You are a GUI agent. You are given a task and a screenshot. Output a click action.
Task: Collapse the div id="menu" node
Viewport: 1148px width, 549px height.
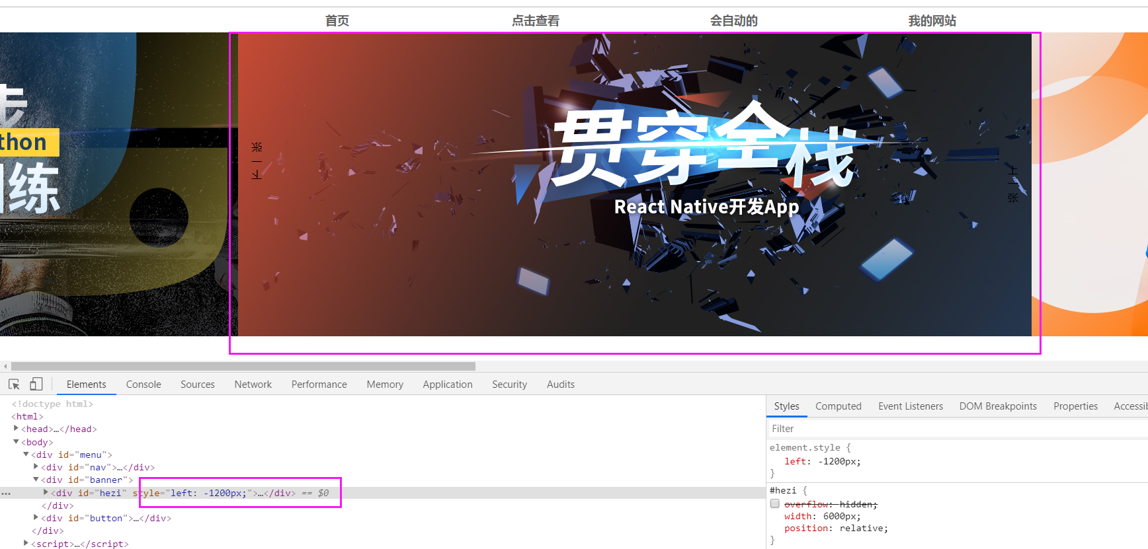pyautogui.click(x=26, y=454)
